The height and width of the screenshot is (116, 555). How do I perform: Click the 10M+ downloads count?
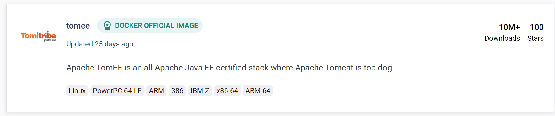509,27
